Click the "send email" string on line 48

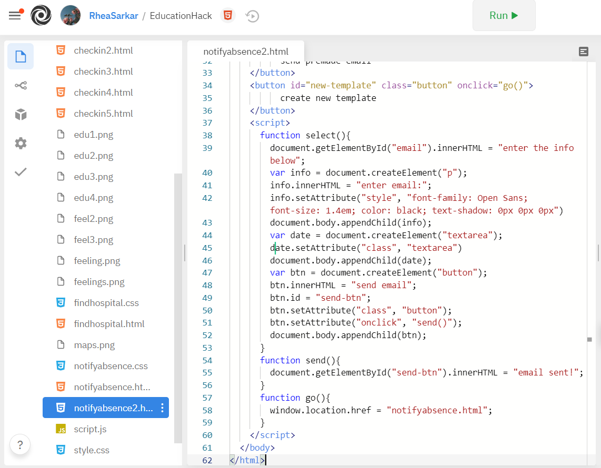(381, 285)
